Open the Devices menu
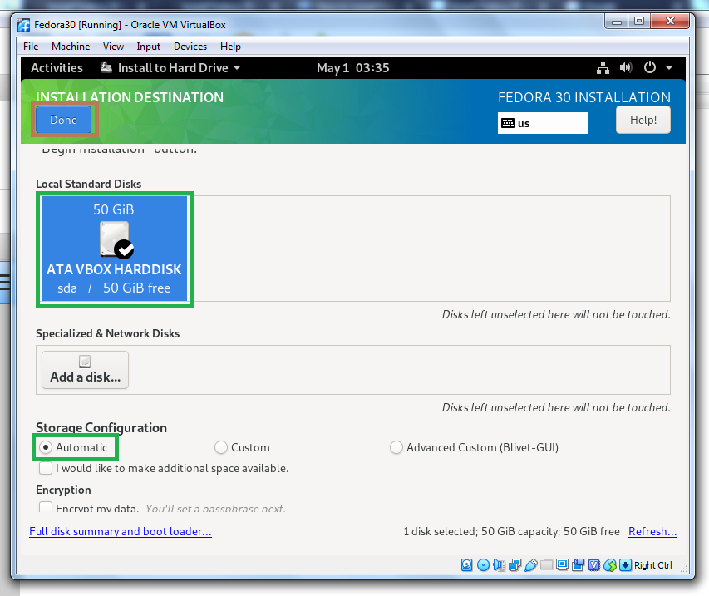 190,47
